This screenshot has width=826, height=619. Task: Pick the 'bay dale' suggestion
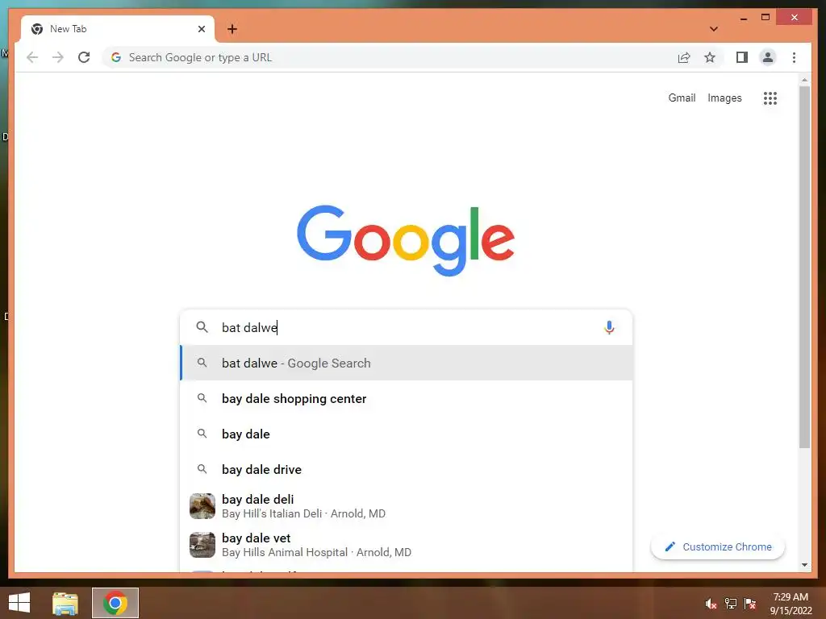coord(407,434)
